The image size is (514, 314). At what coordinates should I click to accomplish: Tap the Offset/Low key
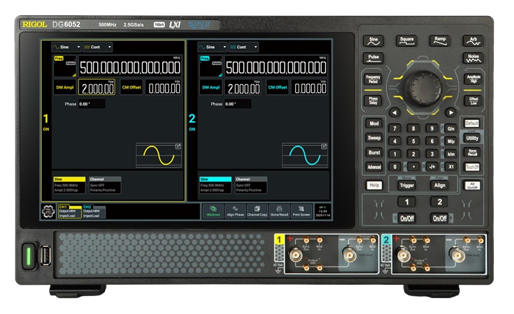click(x=473, y=100)
